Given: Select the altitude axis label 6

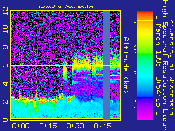Looking at the screenshot, I should [x=5, y=65].
